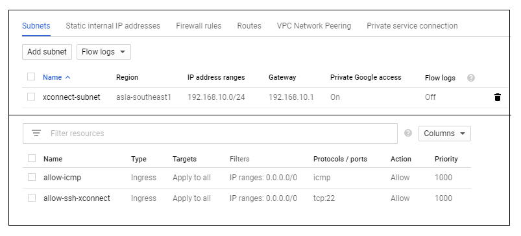The image size is (521, 236).
Task: Open the xconnect-subnet link
Action: pos(71,97)
